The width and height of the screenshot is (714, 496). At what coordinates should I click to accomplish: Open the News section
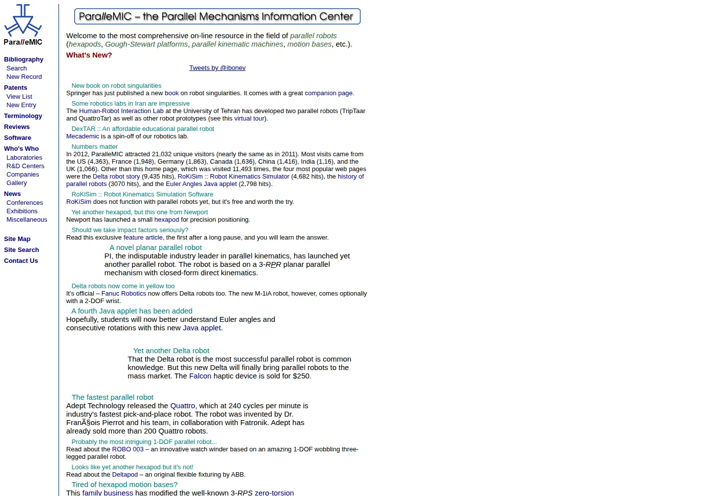point(12,194)
